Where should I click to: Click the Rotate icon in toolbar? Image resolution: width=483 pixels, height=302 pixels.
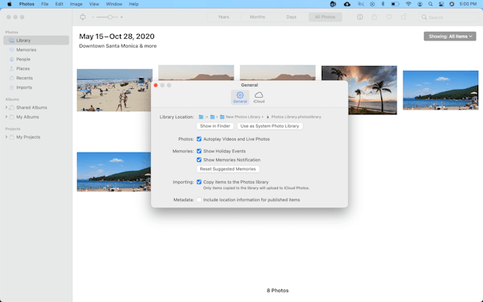pyautogui.click(x=404, y=17)
